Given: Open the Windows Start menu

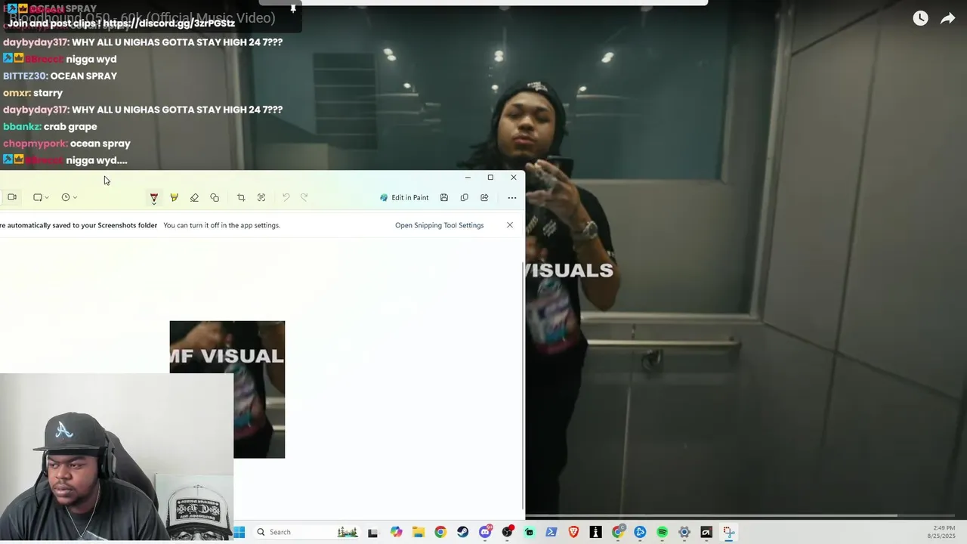Looking at the screenshot, I should 239,532.
